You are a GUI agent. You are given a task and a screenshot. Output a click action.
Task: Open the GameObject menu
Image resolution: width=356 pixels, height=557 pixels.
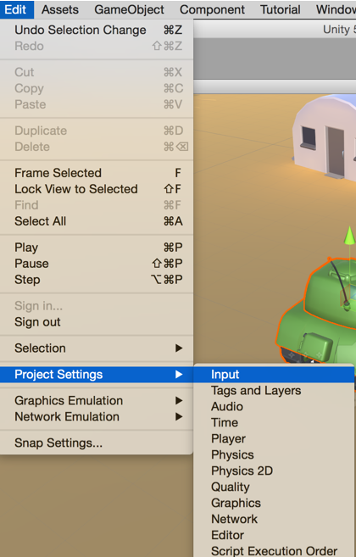click(130, 9)
